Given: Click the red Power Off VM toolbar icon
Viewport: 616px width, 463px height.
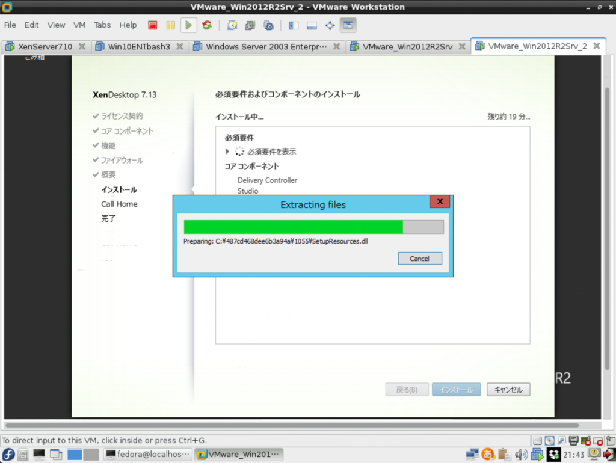Looking at the screenshot, I should 152,25.
